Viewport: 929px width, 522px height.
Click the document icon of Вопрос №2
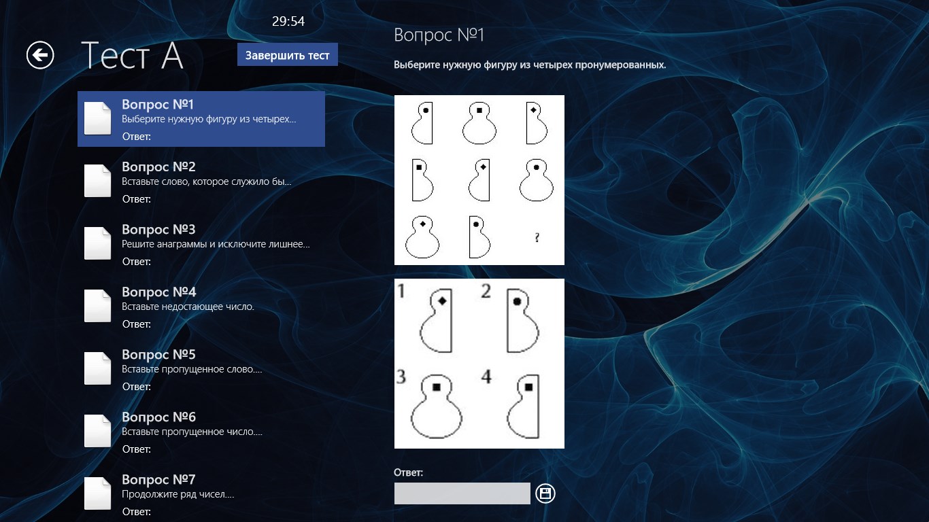[97, 181]
